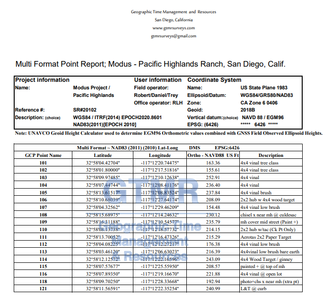Click the NAVD 88 / EGM96 vertical datum

tap(263, 117)
